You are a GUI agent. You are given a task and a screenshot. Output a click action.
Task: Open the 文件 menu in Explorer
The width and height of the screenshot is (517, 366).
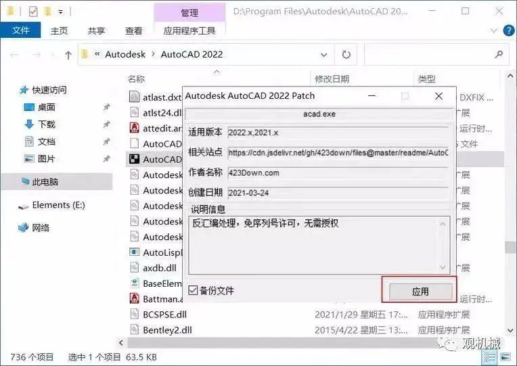pyautogui.click(x=20, y=30)
